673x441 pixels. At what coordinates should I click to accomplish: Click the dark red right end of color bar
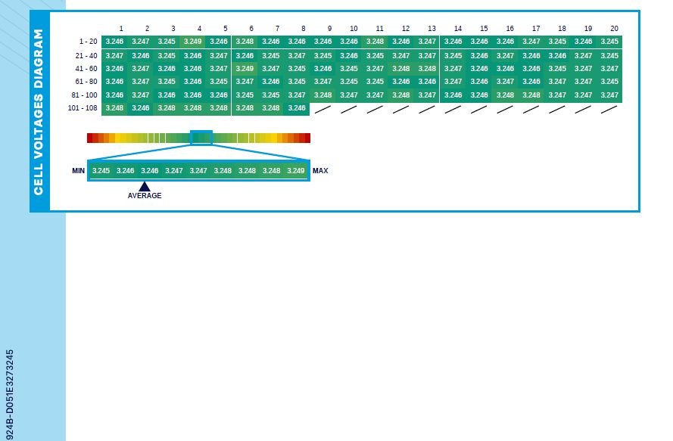(x=307, y=138)
